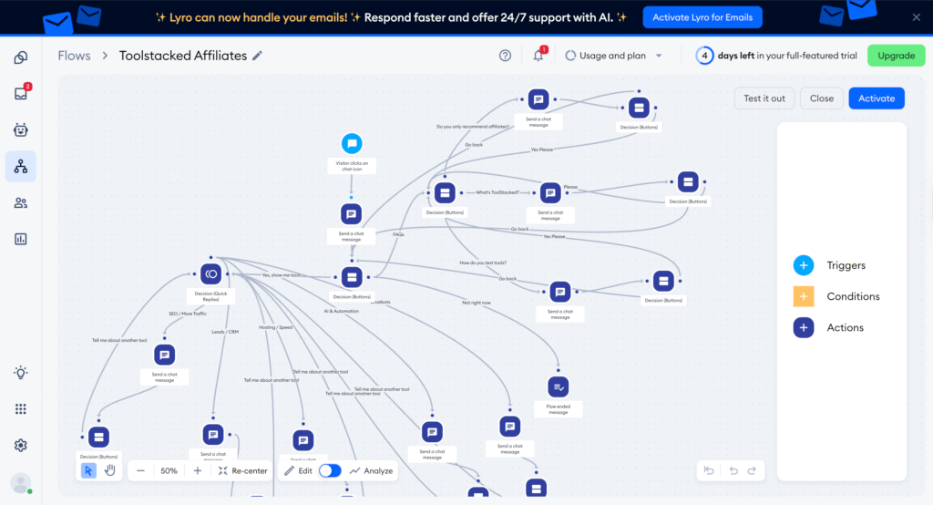Image resolution: width=933 pixels, height=505 pixels.
Task: Zoom in with the plus button
Action: 198,470
